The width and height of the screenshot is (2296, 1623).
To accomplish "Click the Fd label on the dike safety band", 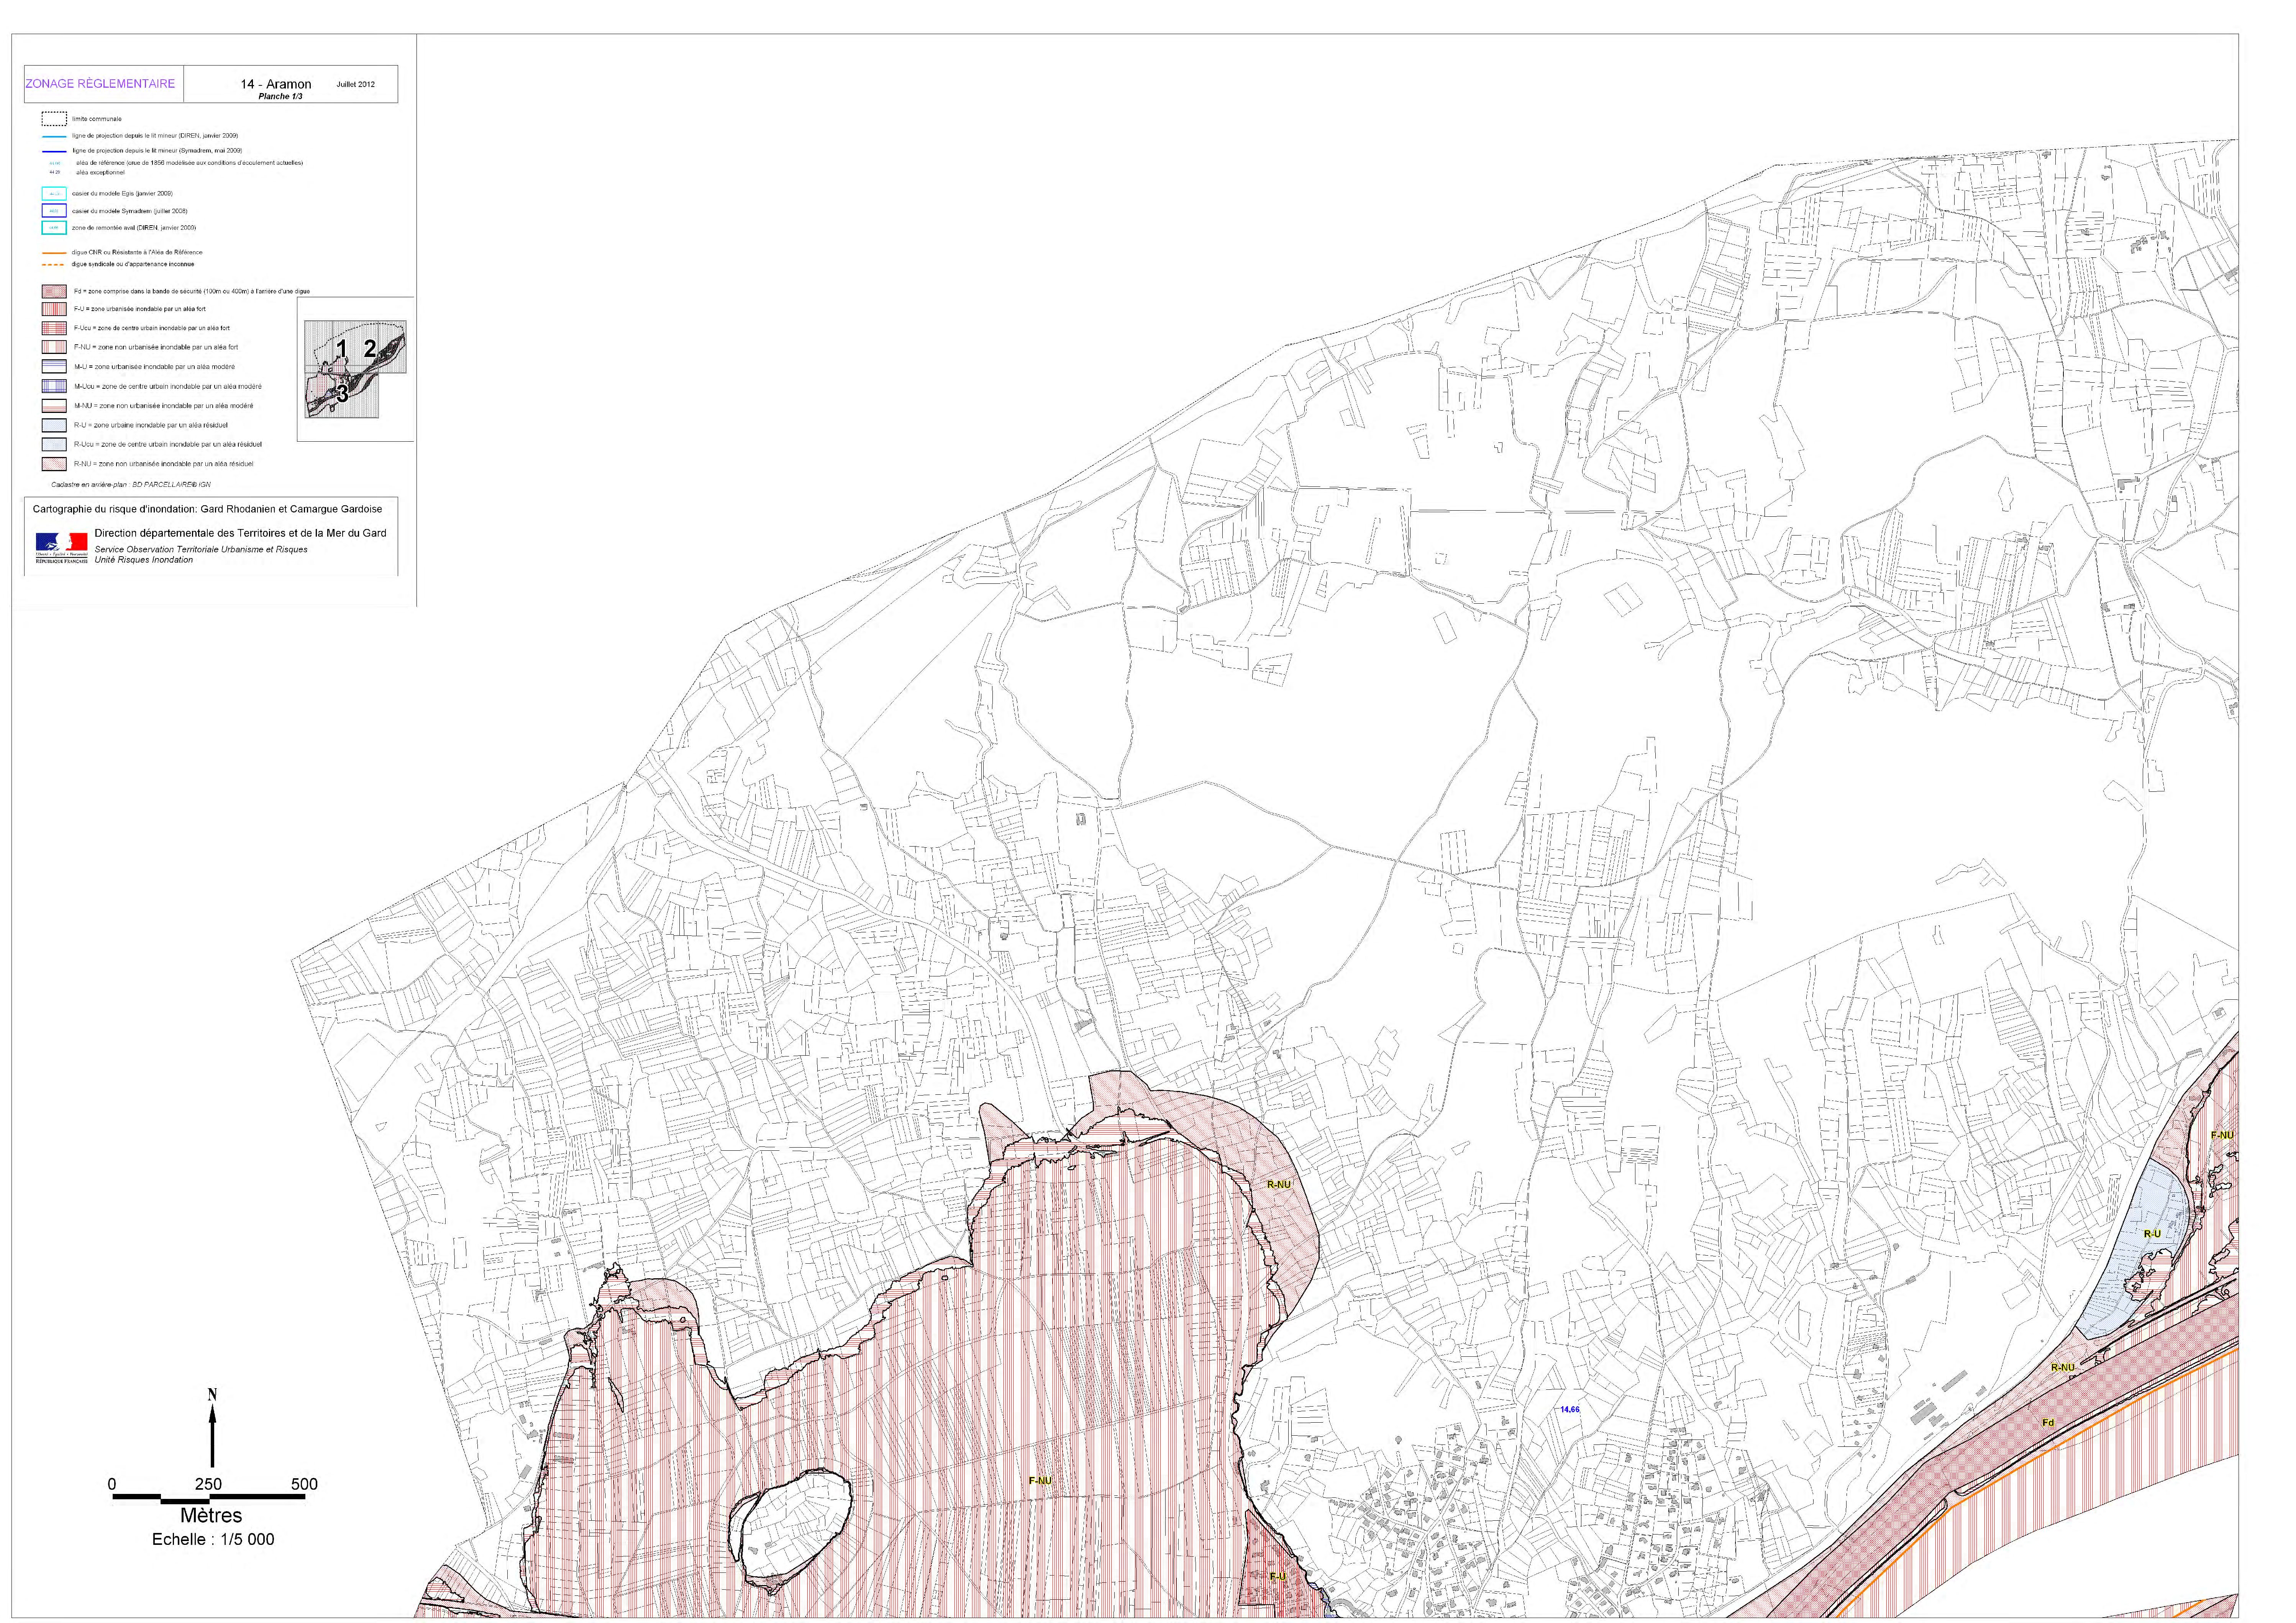I will [2048, 1422].
